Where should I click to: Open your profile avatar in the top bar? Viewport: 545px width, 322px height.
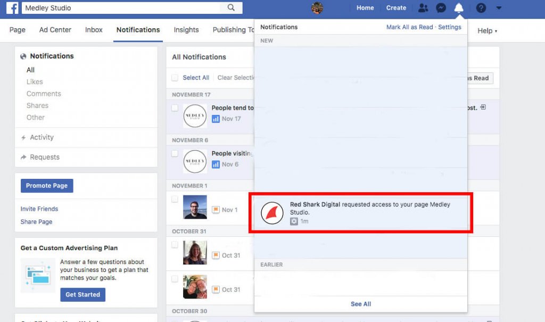[317, 8]
